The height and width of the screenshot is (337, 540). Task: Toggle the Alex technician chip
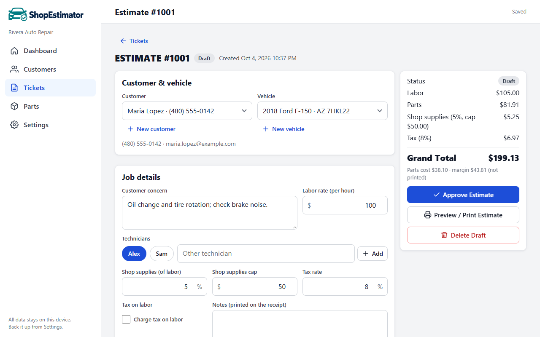(x=134, y=254)
